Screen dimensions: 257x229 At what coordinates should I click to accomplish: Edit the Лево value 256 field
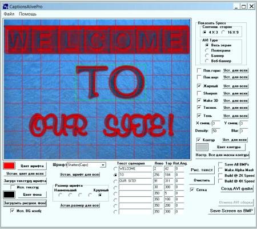coord(158,175)
